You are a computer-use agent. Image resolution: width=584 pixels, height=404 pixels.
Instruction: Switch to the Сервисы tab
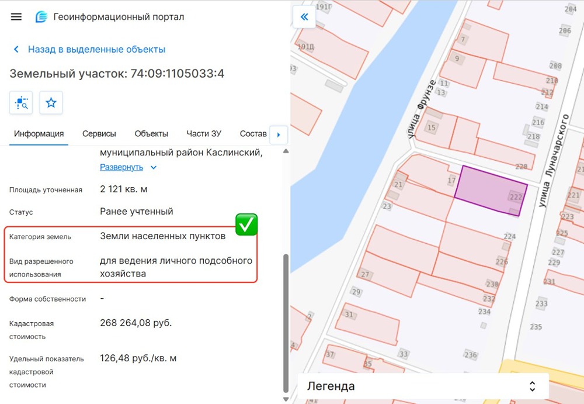click(x=99, y=133)
